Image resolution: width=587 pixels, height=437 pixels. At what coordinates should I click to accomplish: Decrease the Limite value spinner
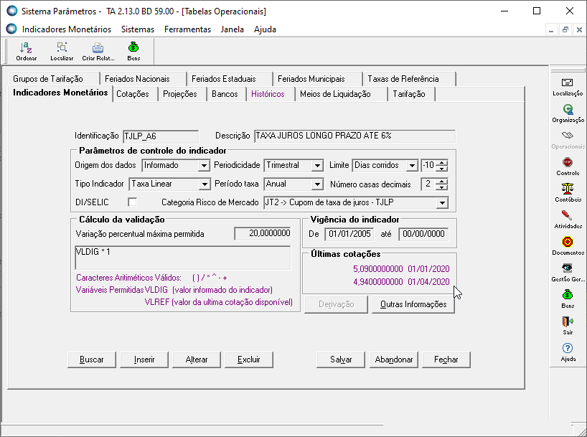point(442,168)
